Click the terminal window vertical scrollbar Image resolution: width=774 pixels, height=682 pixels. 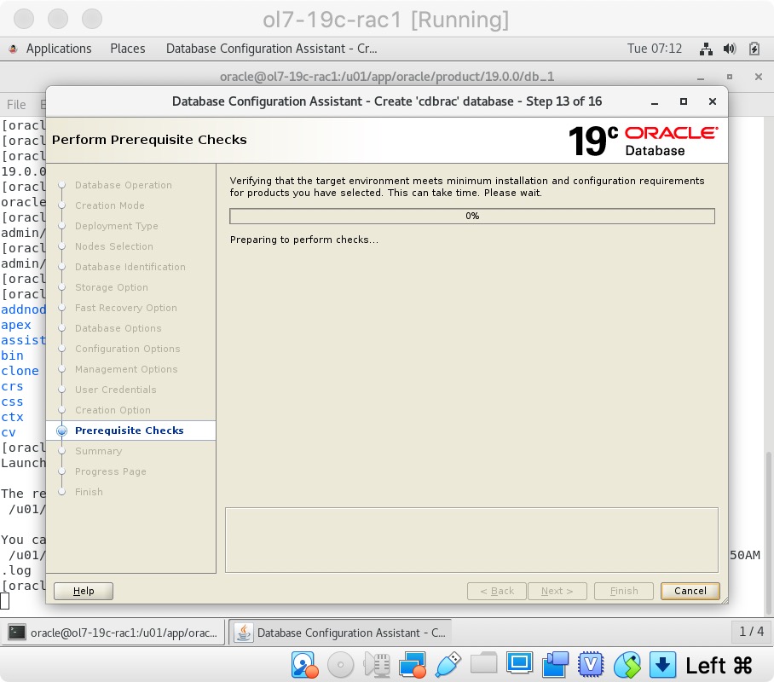coord(769,534)
